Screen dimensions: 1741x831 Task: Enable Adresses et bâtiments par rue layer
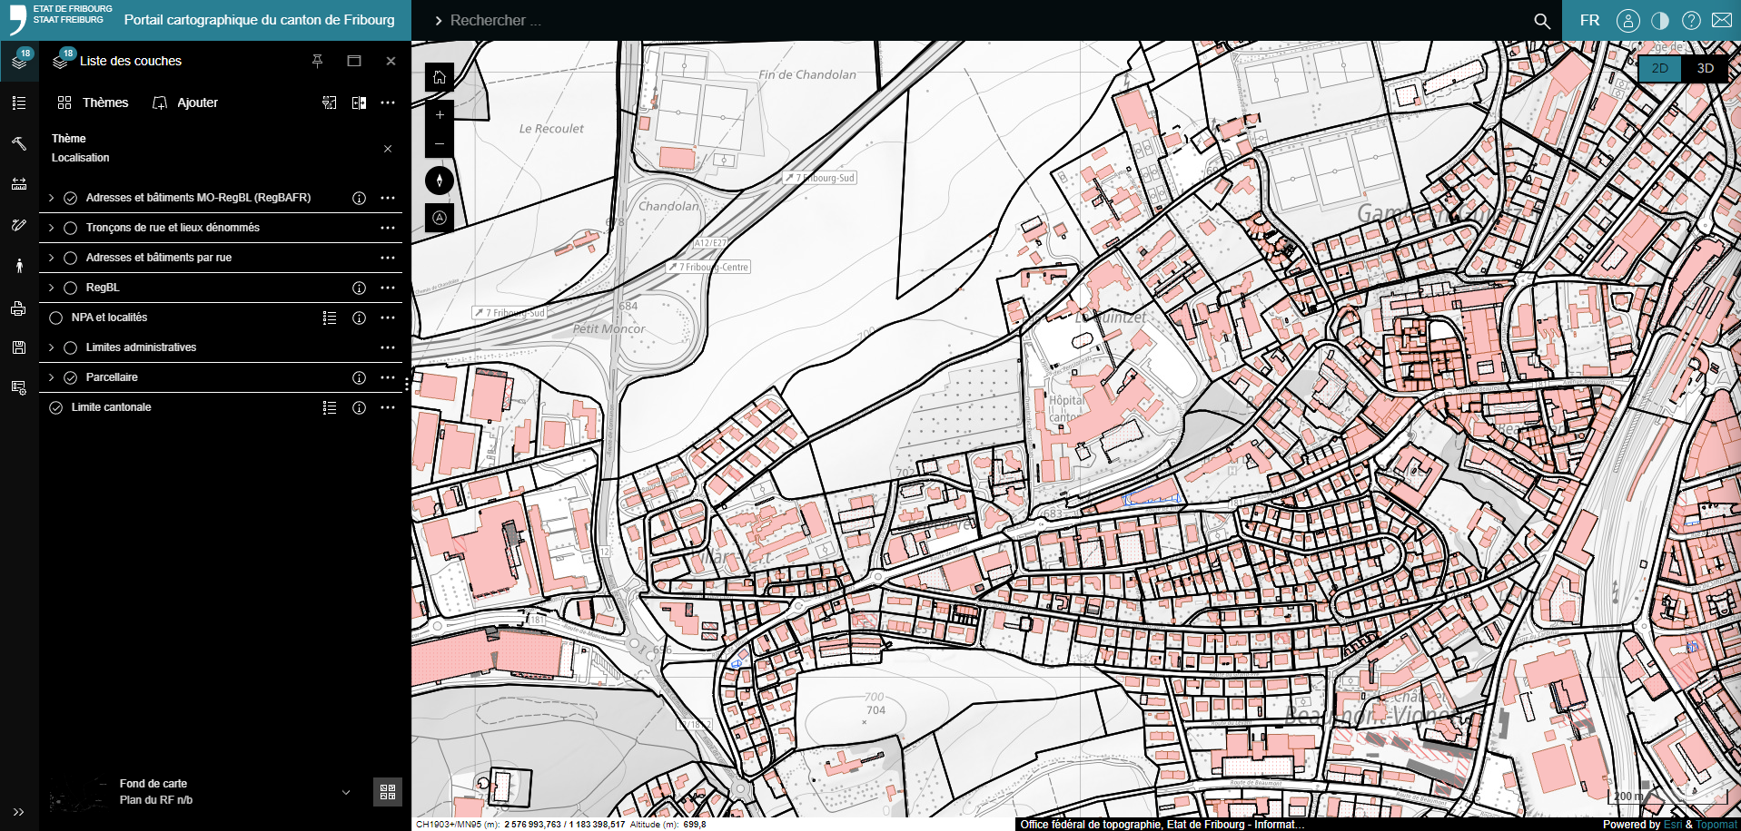coord(70,258)
